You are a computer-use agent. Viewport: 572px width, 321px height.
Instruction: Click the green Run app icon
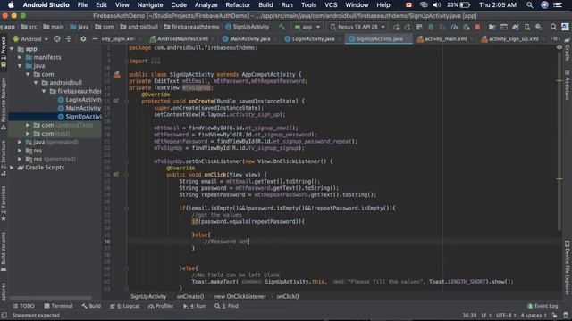pos(396,27)
